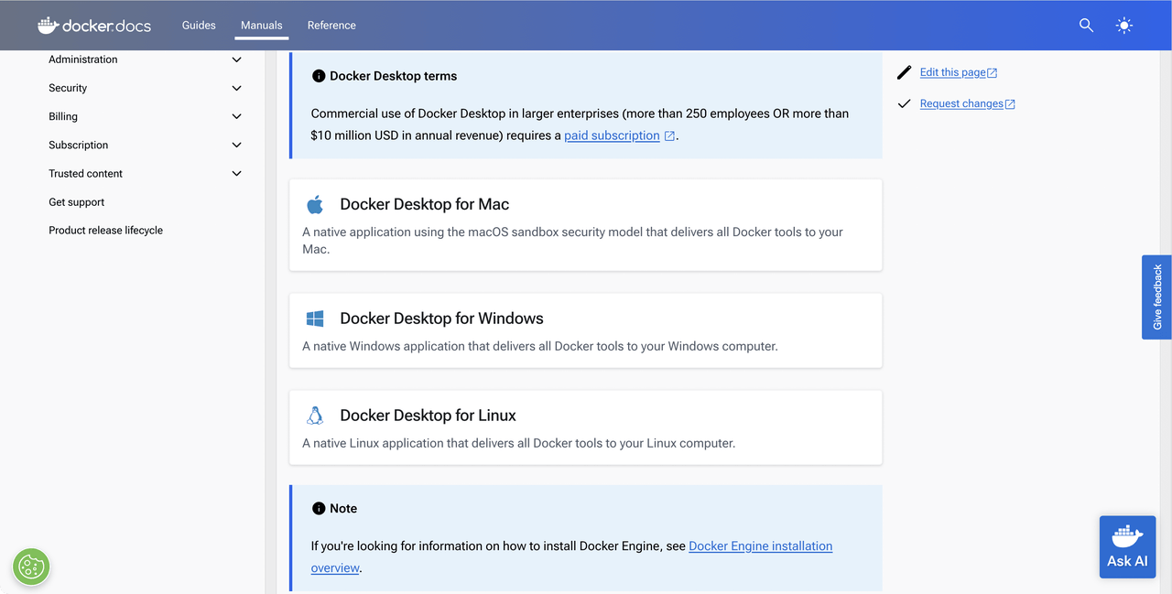
Task: Click the info icon in Docker Desktop terms
Action: click(x=319, y=76)
